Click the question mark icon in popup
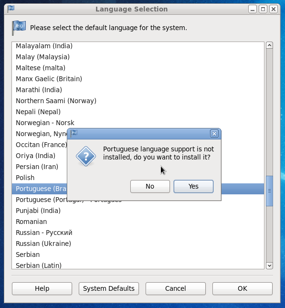The height and width of the screenshot is (308, 285). pos(86,156)
